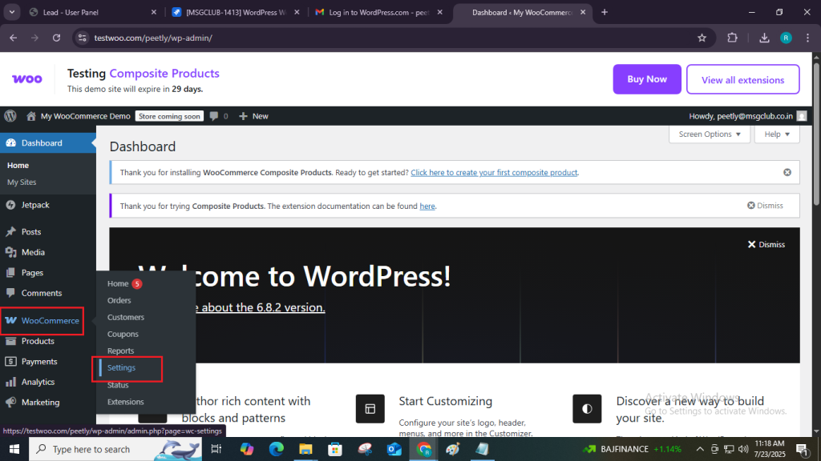Open the Start Customizing layout icon
Image resolution: width=821 pixels, height=461 pixels.
tap(370, 409)
